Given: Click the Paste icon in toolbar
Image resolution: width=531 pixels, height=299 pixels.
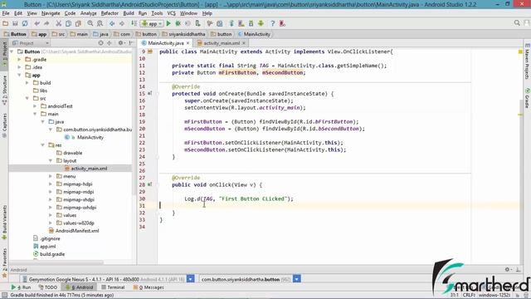Looking at the screenshot, I should [x=78, y=23].
